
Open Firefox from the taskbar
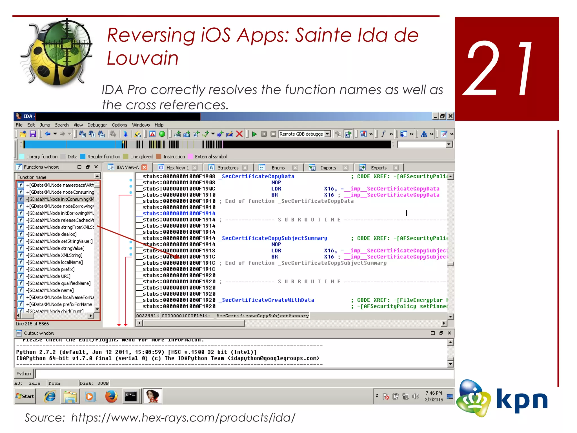pos(111,397)
